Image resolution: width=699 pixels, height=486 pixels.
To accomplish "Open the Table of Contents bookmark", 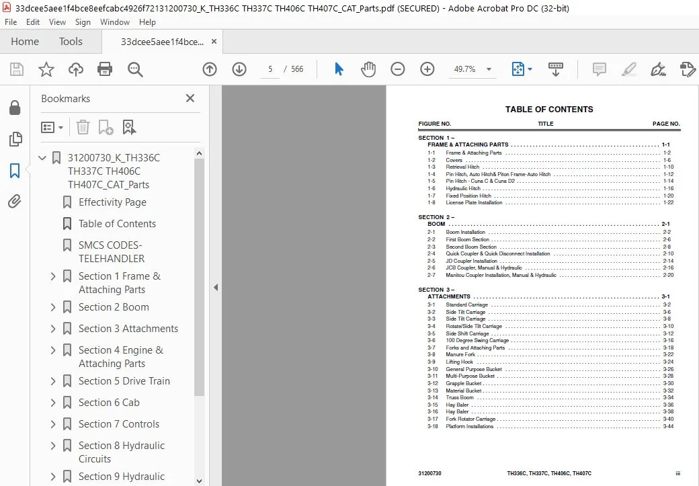I will tap(117, 224).
